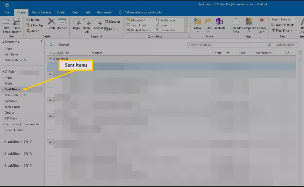Toggle Unread/Read status
The image size is (304, 187).
[x=236, y=26]
